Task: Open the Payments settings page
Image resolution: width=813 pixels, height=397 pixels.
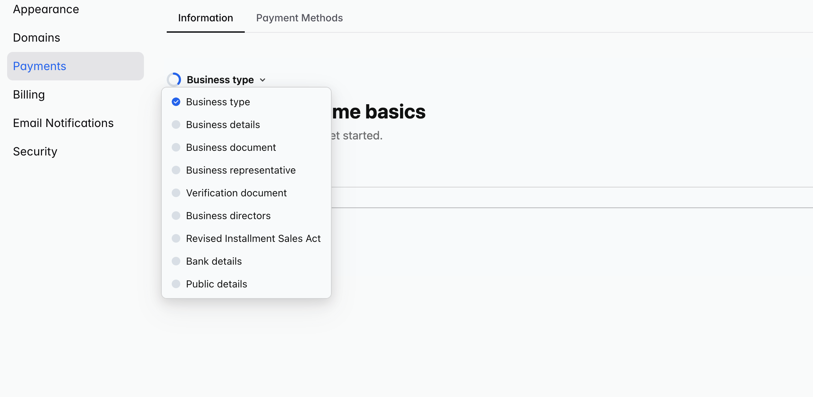Action: click(x=40, y=66)
